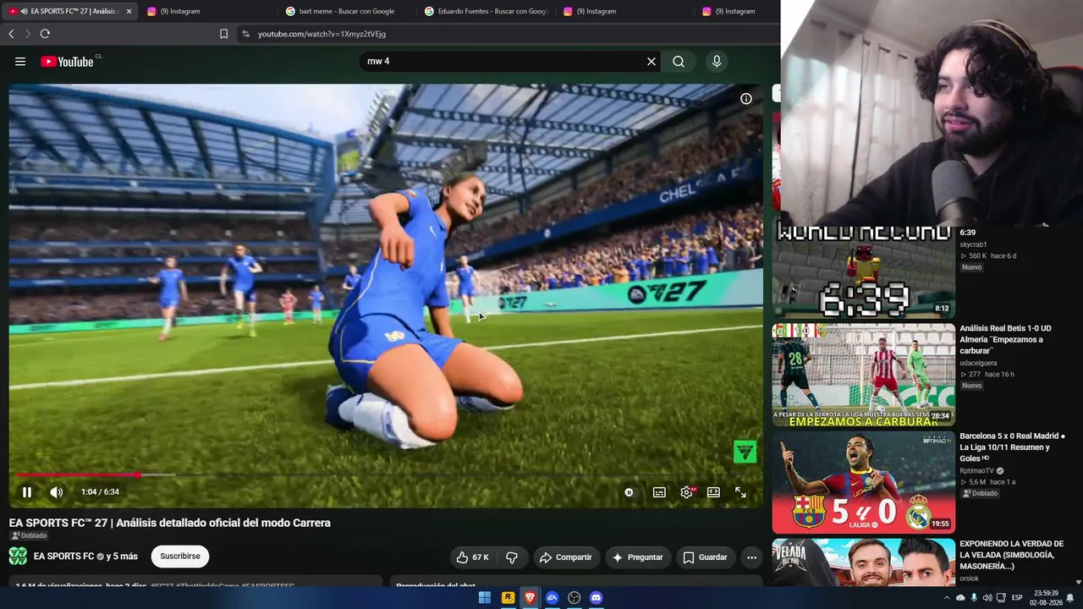Image resolution: width=1083 pixels, height=609 pixels.
Task: Reload the page with the refresh icon
Action: (x=45, y=34)
